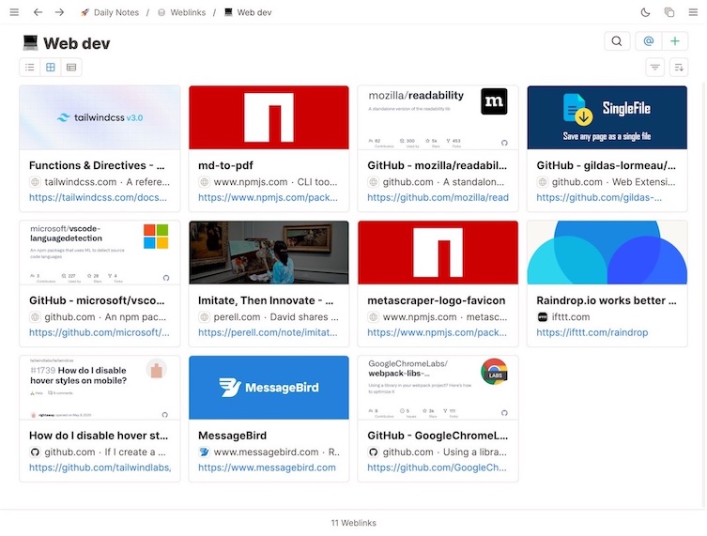Viewport: 707px width, 536px height.
Task: Follow the github.com/gildas- link
Action: click(599, 197)
